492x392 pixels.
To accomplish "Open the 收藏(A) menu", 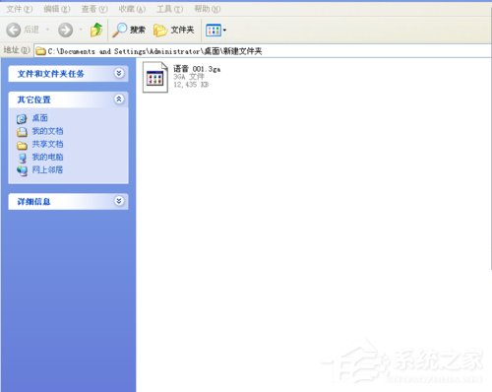I will pos(132,9).
